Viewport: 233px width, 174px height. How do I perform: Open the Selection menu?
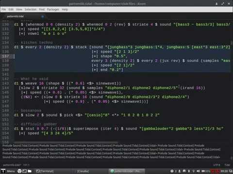coord(31,10)
